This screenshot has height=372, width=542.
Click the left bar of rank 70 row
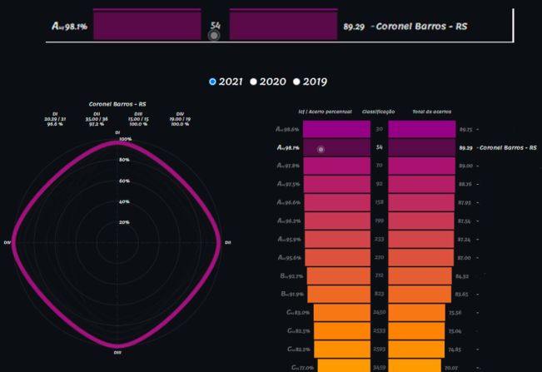[x=337, y=166]
